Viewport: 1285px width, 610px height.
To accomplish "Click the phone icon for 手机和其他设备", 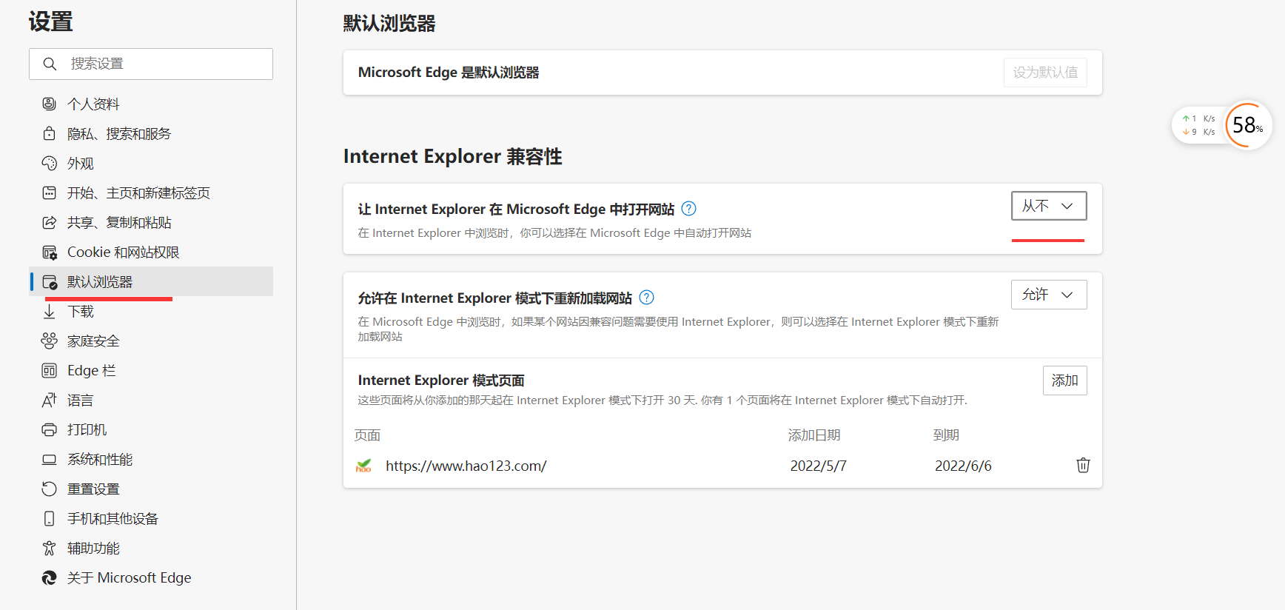I will point(49,518).
